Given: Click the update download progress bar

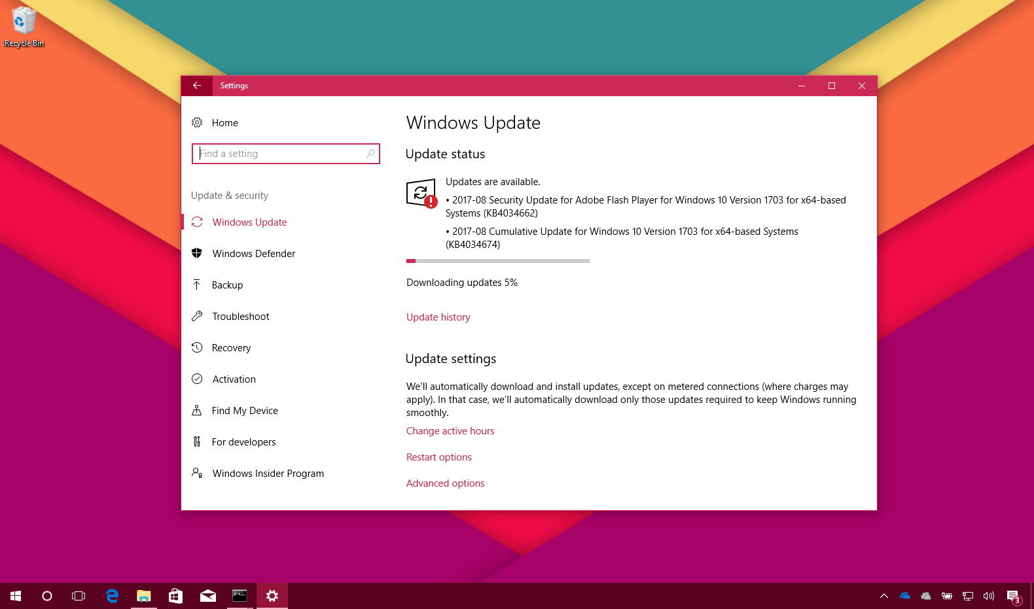Looking at the screenshot, I should coord(498,261).
